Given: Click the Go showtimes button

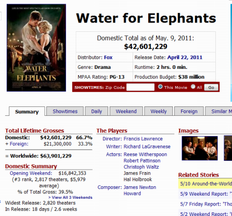Looking at the screenshot, I should point(211,87).
